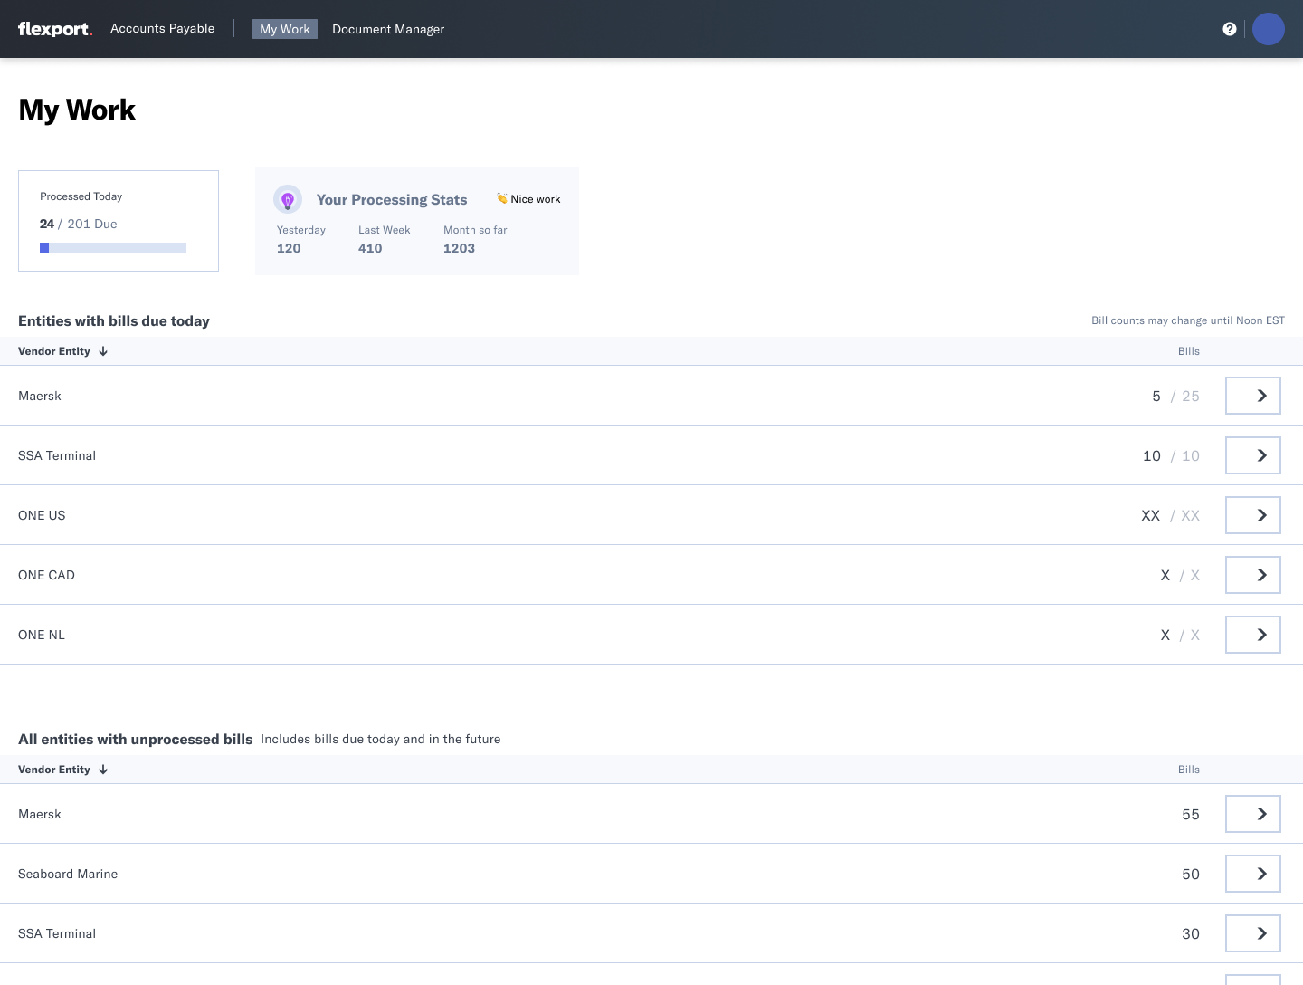
Task: Select Seaboard Marine entity name
Action: coord(68,874)
